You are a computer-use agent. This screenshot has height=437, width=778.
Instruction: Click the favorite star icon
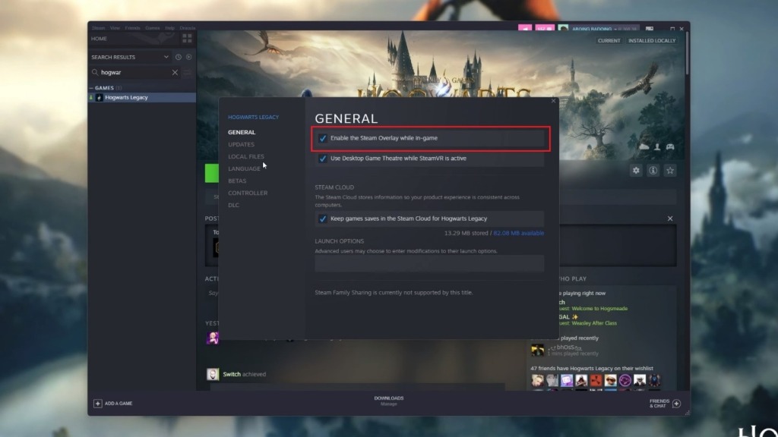[x=670, y=171]
